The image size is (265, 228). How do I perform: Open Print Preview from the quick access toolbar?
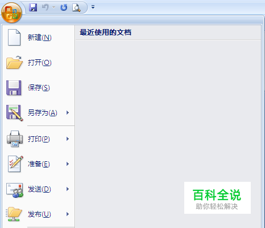[x=76, y=7]
